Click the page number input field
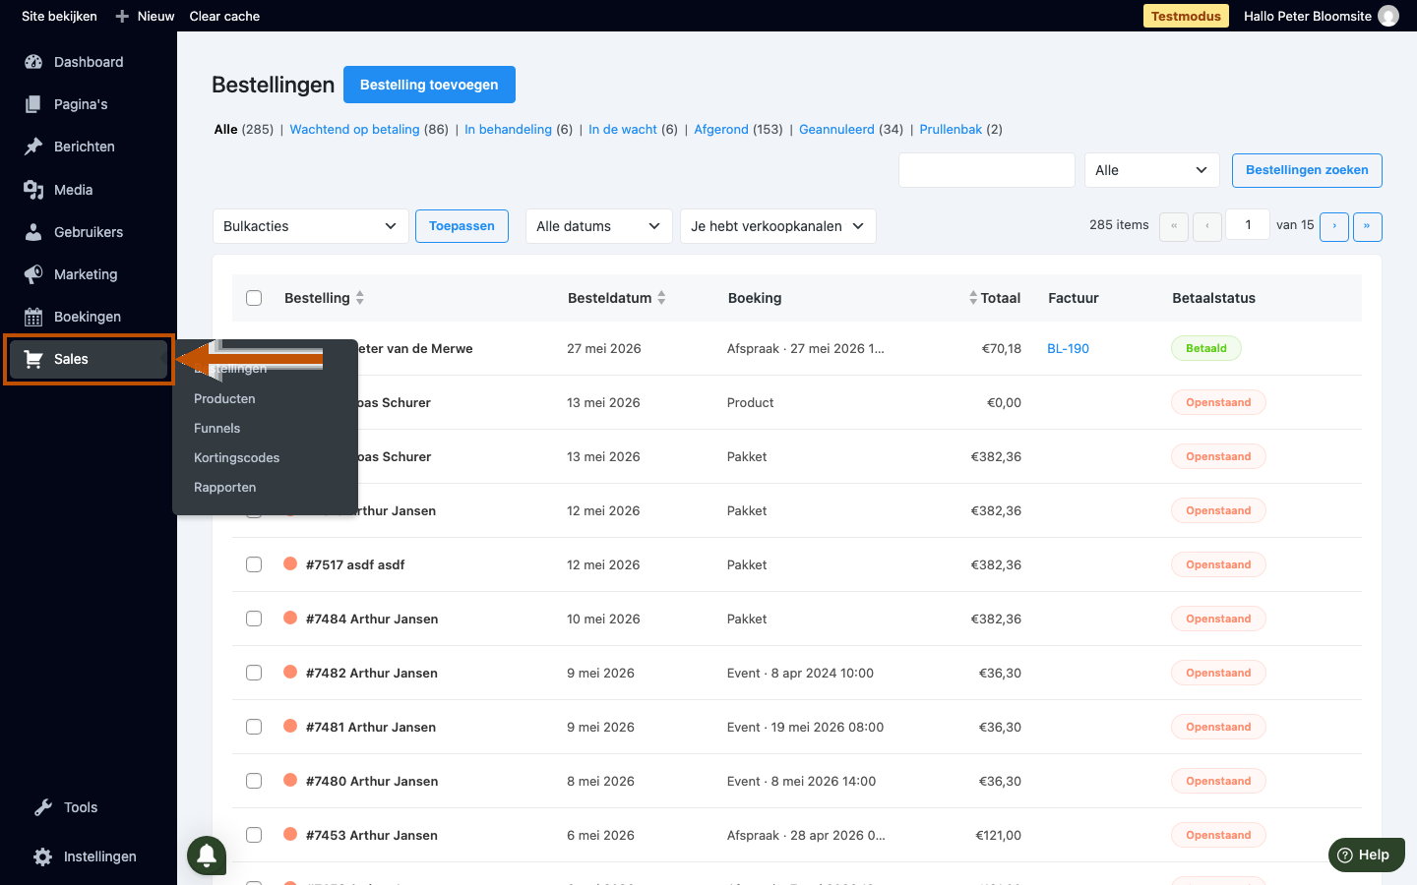The height and width of the screenshot is (885, 1417). pyautogui.click(x=1248, y=225)
